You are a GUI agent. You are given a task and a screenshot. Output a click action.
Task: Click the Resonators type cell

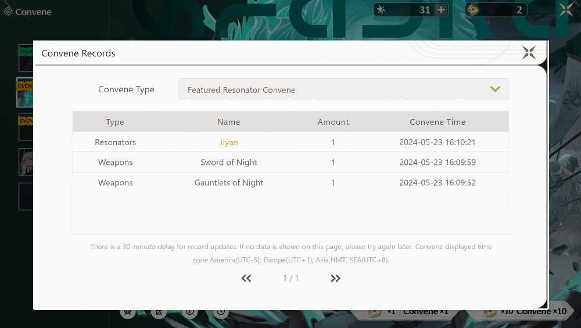115,142
